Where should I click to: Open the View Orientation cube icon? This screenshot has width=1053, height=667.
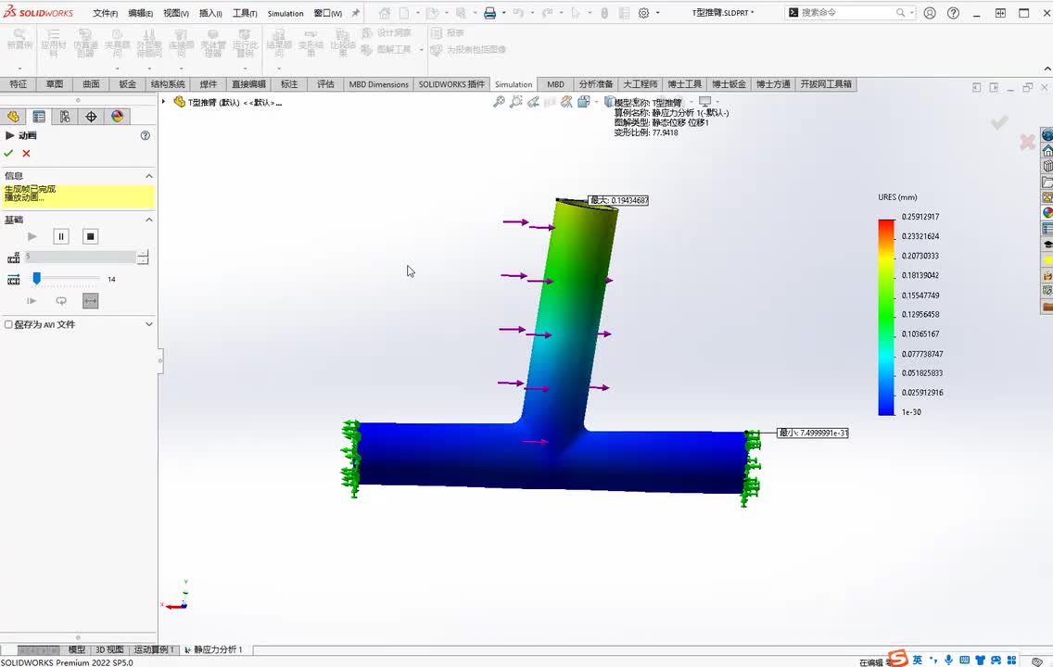[x=584, y=102]
